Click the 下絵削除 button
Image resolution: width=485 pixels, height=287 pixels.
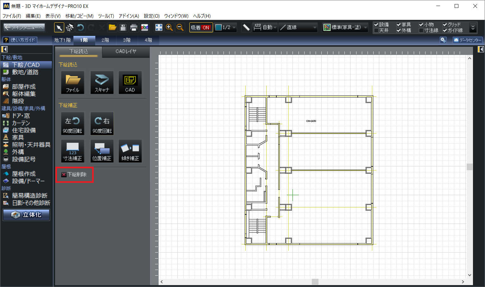click(x=74, y=175)
